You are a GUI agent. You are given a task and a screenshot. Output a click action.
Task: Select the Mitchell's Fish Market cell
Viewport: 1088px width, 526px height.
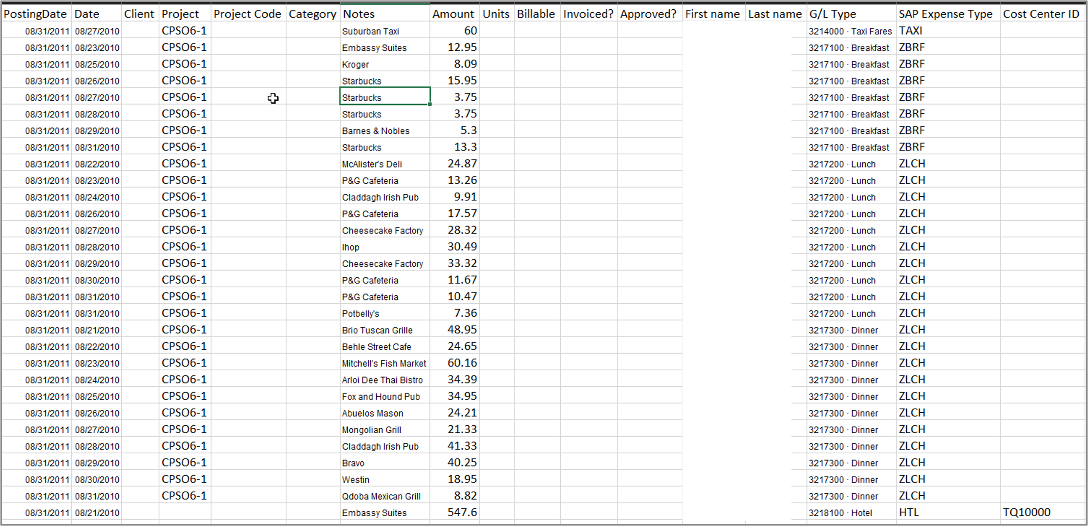385,363
